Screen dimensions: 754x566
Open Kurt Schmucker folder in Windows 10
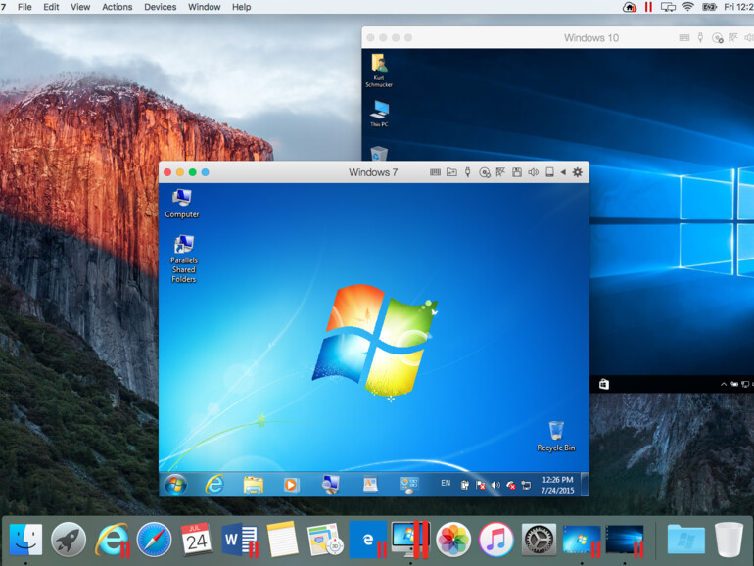tap(379, 71)
